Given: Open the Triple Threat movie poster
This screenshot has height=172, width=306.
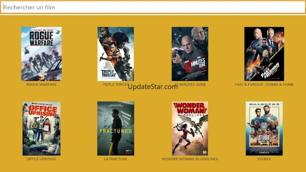Looking at the screenshot, I should [x=116, y=54].
